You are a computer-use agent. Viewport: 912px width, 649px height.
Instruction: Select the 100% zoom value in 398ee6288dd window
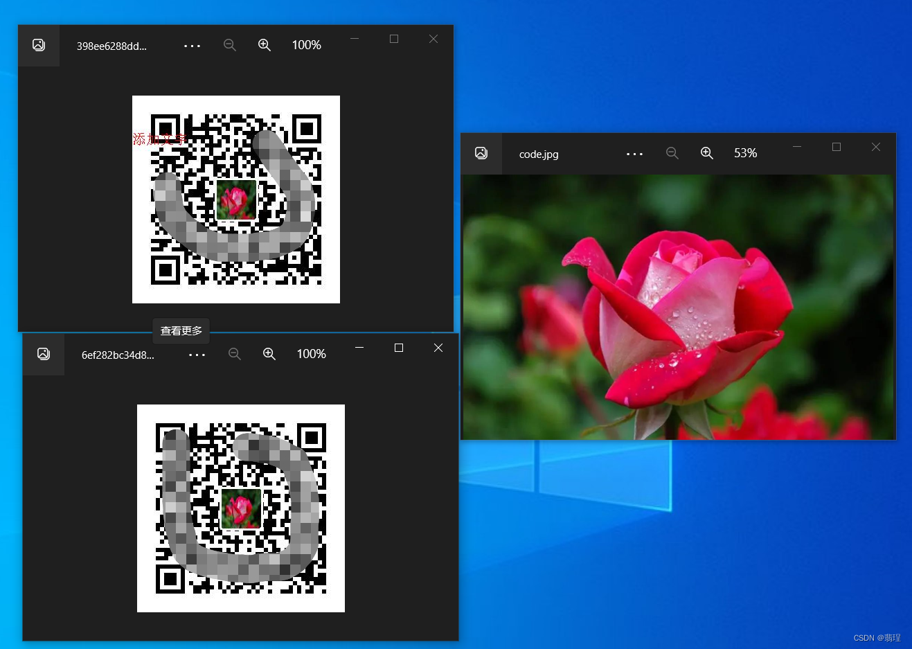(306, 45)
